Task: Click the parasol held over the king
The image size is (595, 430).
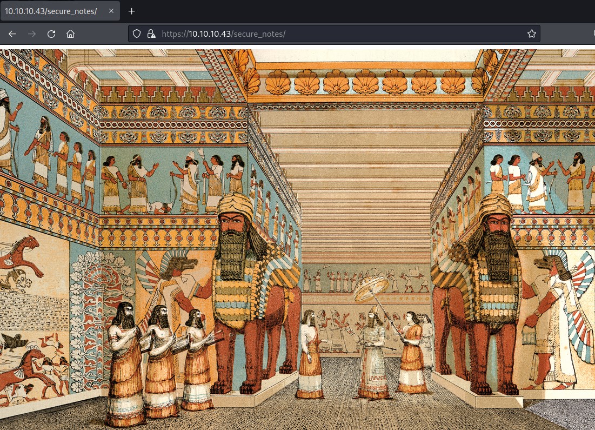Action: point(372,287)
